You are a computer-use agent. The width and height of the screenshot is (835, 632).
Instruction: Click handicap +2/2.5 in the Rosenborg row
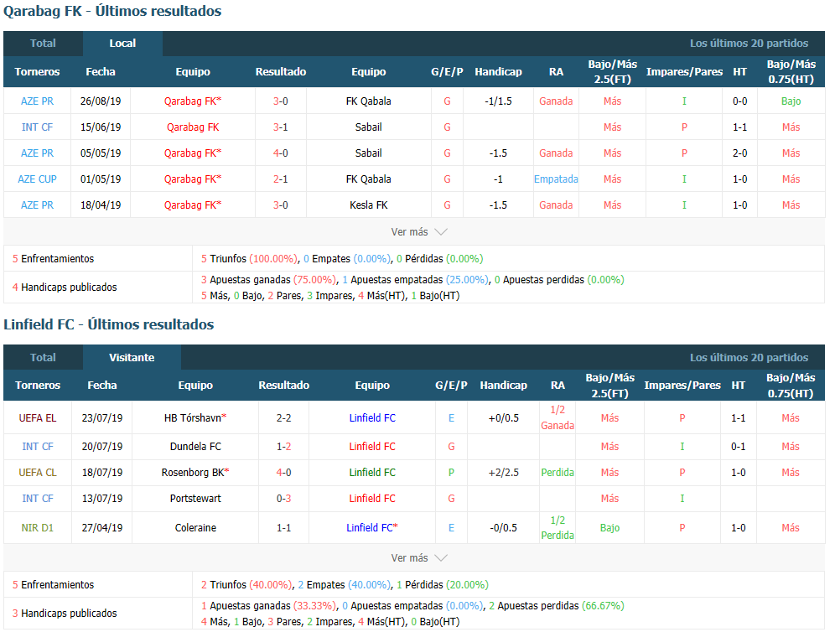[x=503, y=473]
